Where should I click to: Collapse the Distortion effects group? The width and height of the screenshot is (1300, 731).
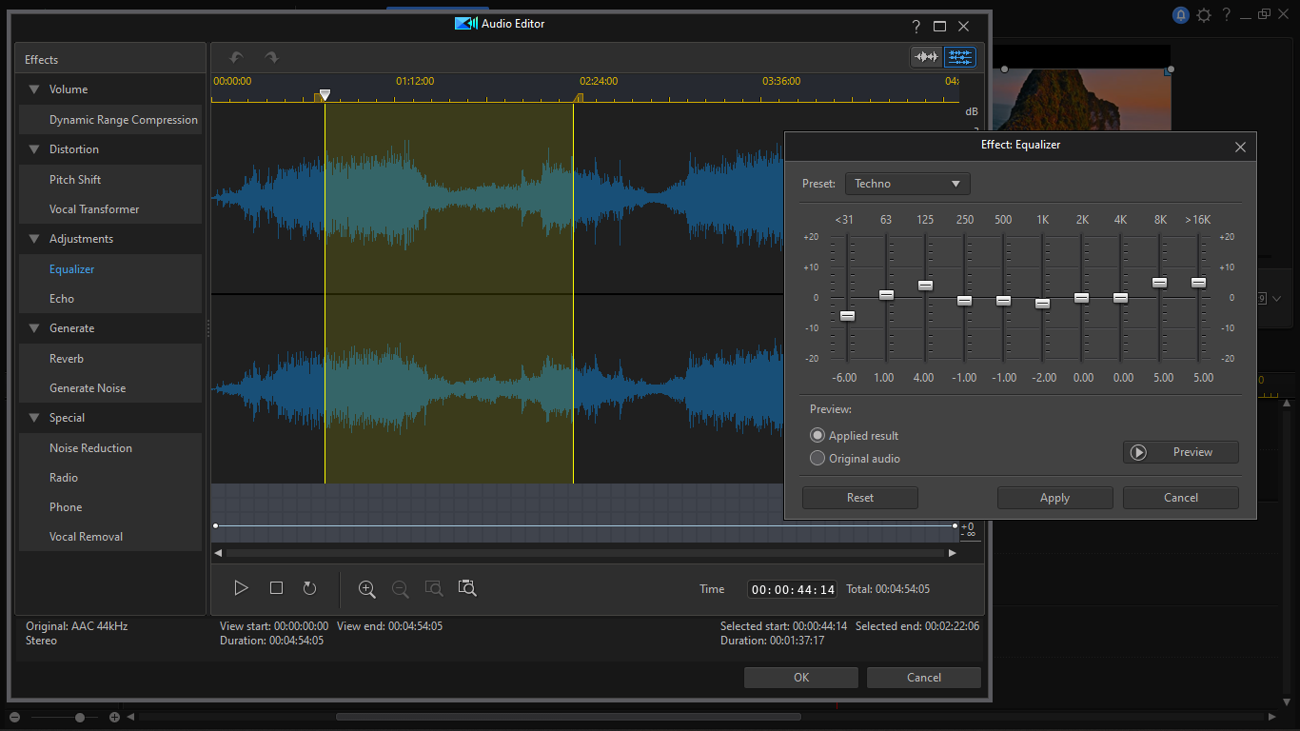click(x=34, y=149)
